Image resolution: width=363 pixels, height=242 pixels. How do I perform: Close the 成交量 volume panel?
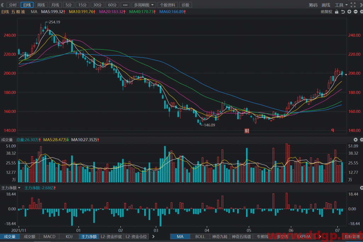point(356,139)
